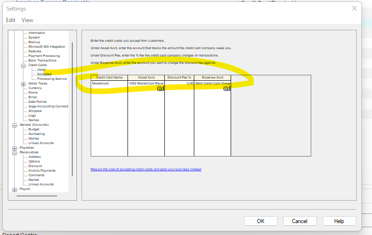Collapse the General (Accounts) node
Screen dimensions: 372x235
[x=14, y=126]
